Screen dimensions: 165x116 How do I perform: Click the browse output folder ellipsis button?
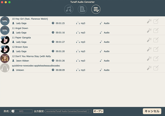(90, 111)
